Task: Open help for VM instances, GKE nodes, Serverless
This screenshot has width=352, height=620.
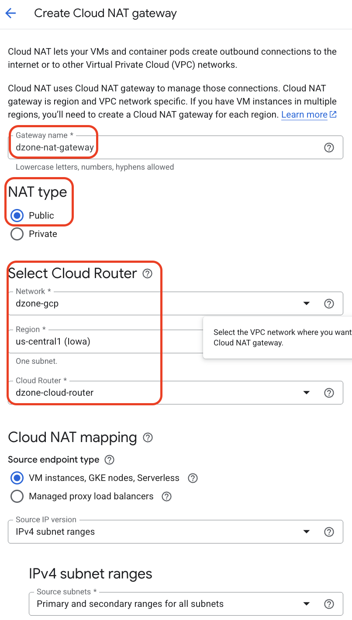Action: [x=193, y=478]
